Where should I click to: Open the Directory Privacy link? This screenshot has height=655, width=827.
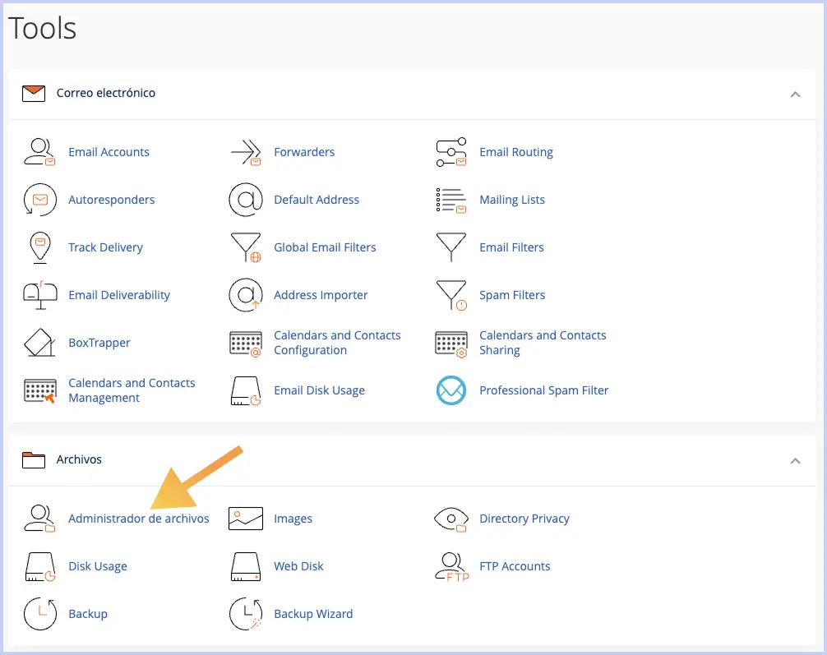coord(524,519)
